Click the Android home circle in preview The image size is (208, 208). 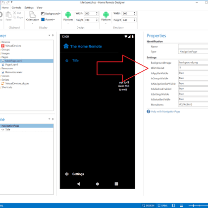pos(98,184)
